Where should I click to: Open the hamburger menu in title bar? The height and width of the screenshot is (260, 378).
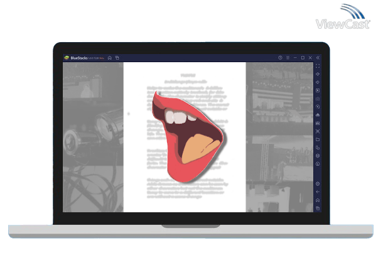[288, 58]
